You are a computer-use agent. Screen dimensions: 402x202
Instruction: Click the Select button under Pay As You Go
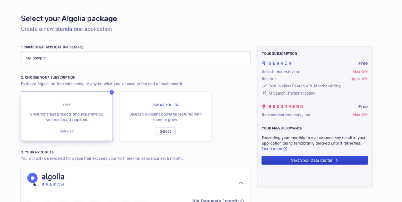[165, 131]
